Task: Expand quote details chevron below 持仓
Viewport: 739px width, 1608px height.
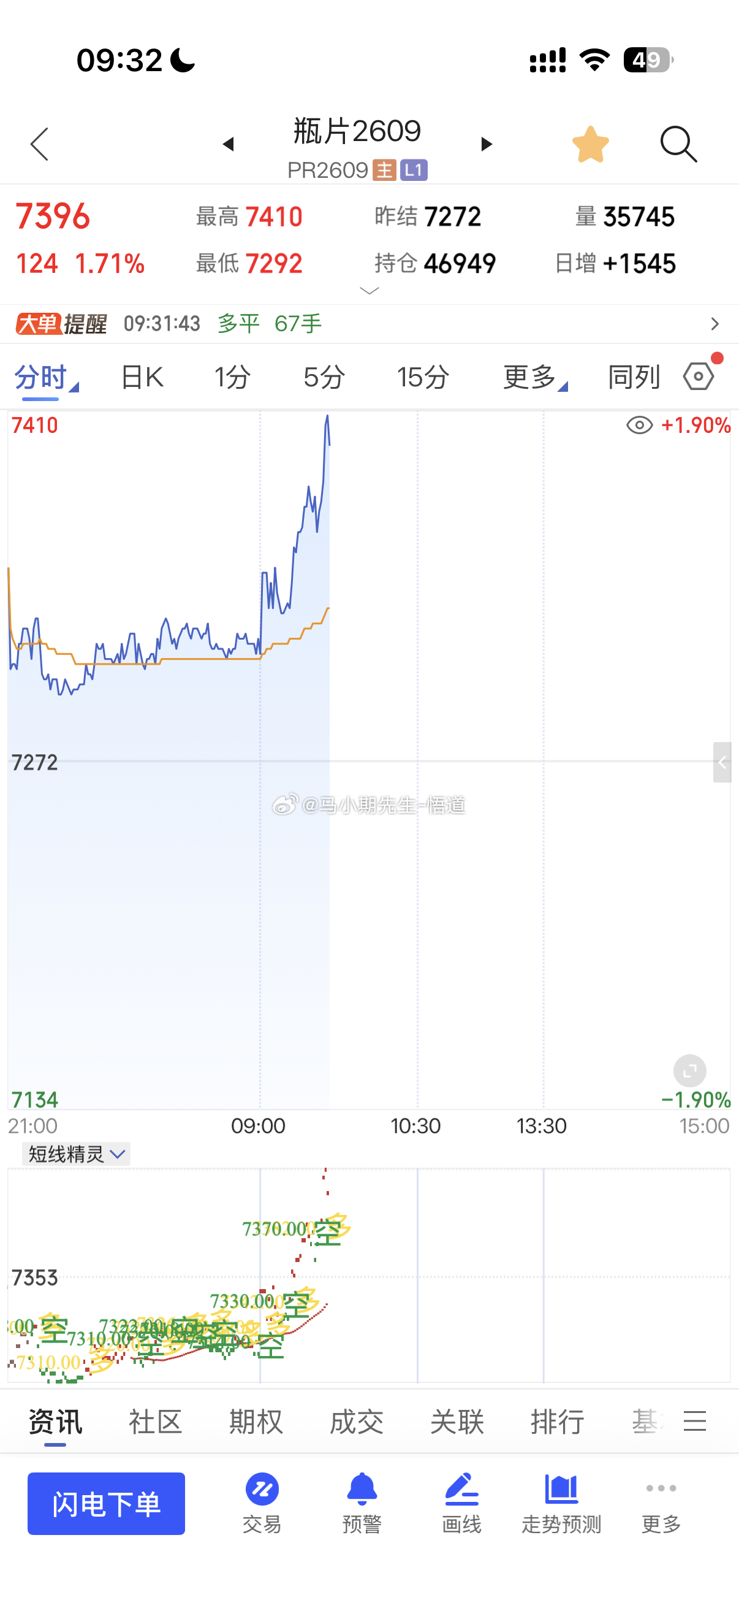Action: click(370, 291)
